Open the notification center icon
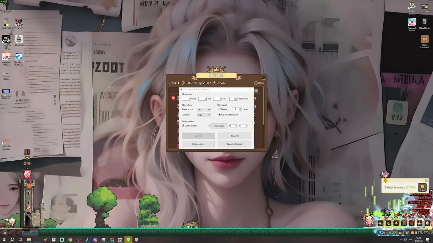The image size is (433, 243). (x=428, y=240)
